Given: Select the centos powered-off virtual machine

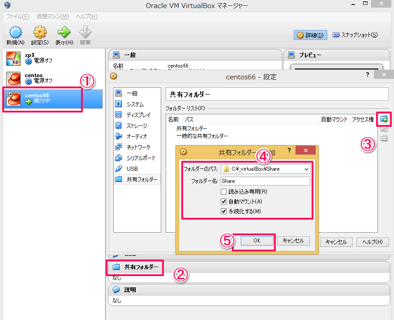Looking at the screenshot, I should coord(54,78).
